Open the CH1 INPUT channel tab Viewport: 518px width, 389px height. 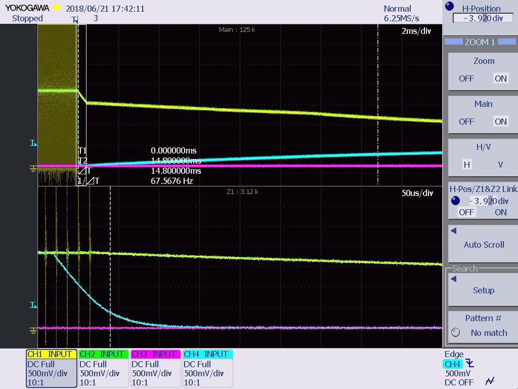(51, 354)
